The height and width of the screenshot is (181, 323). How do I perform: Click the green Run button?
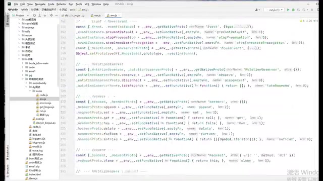click(x=288, y=10)
